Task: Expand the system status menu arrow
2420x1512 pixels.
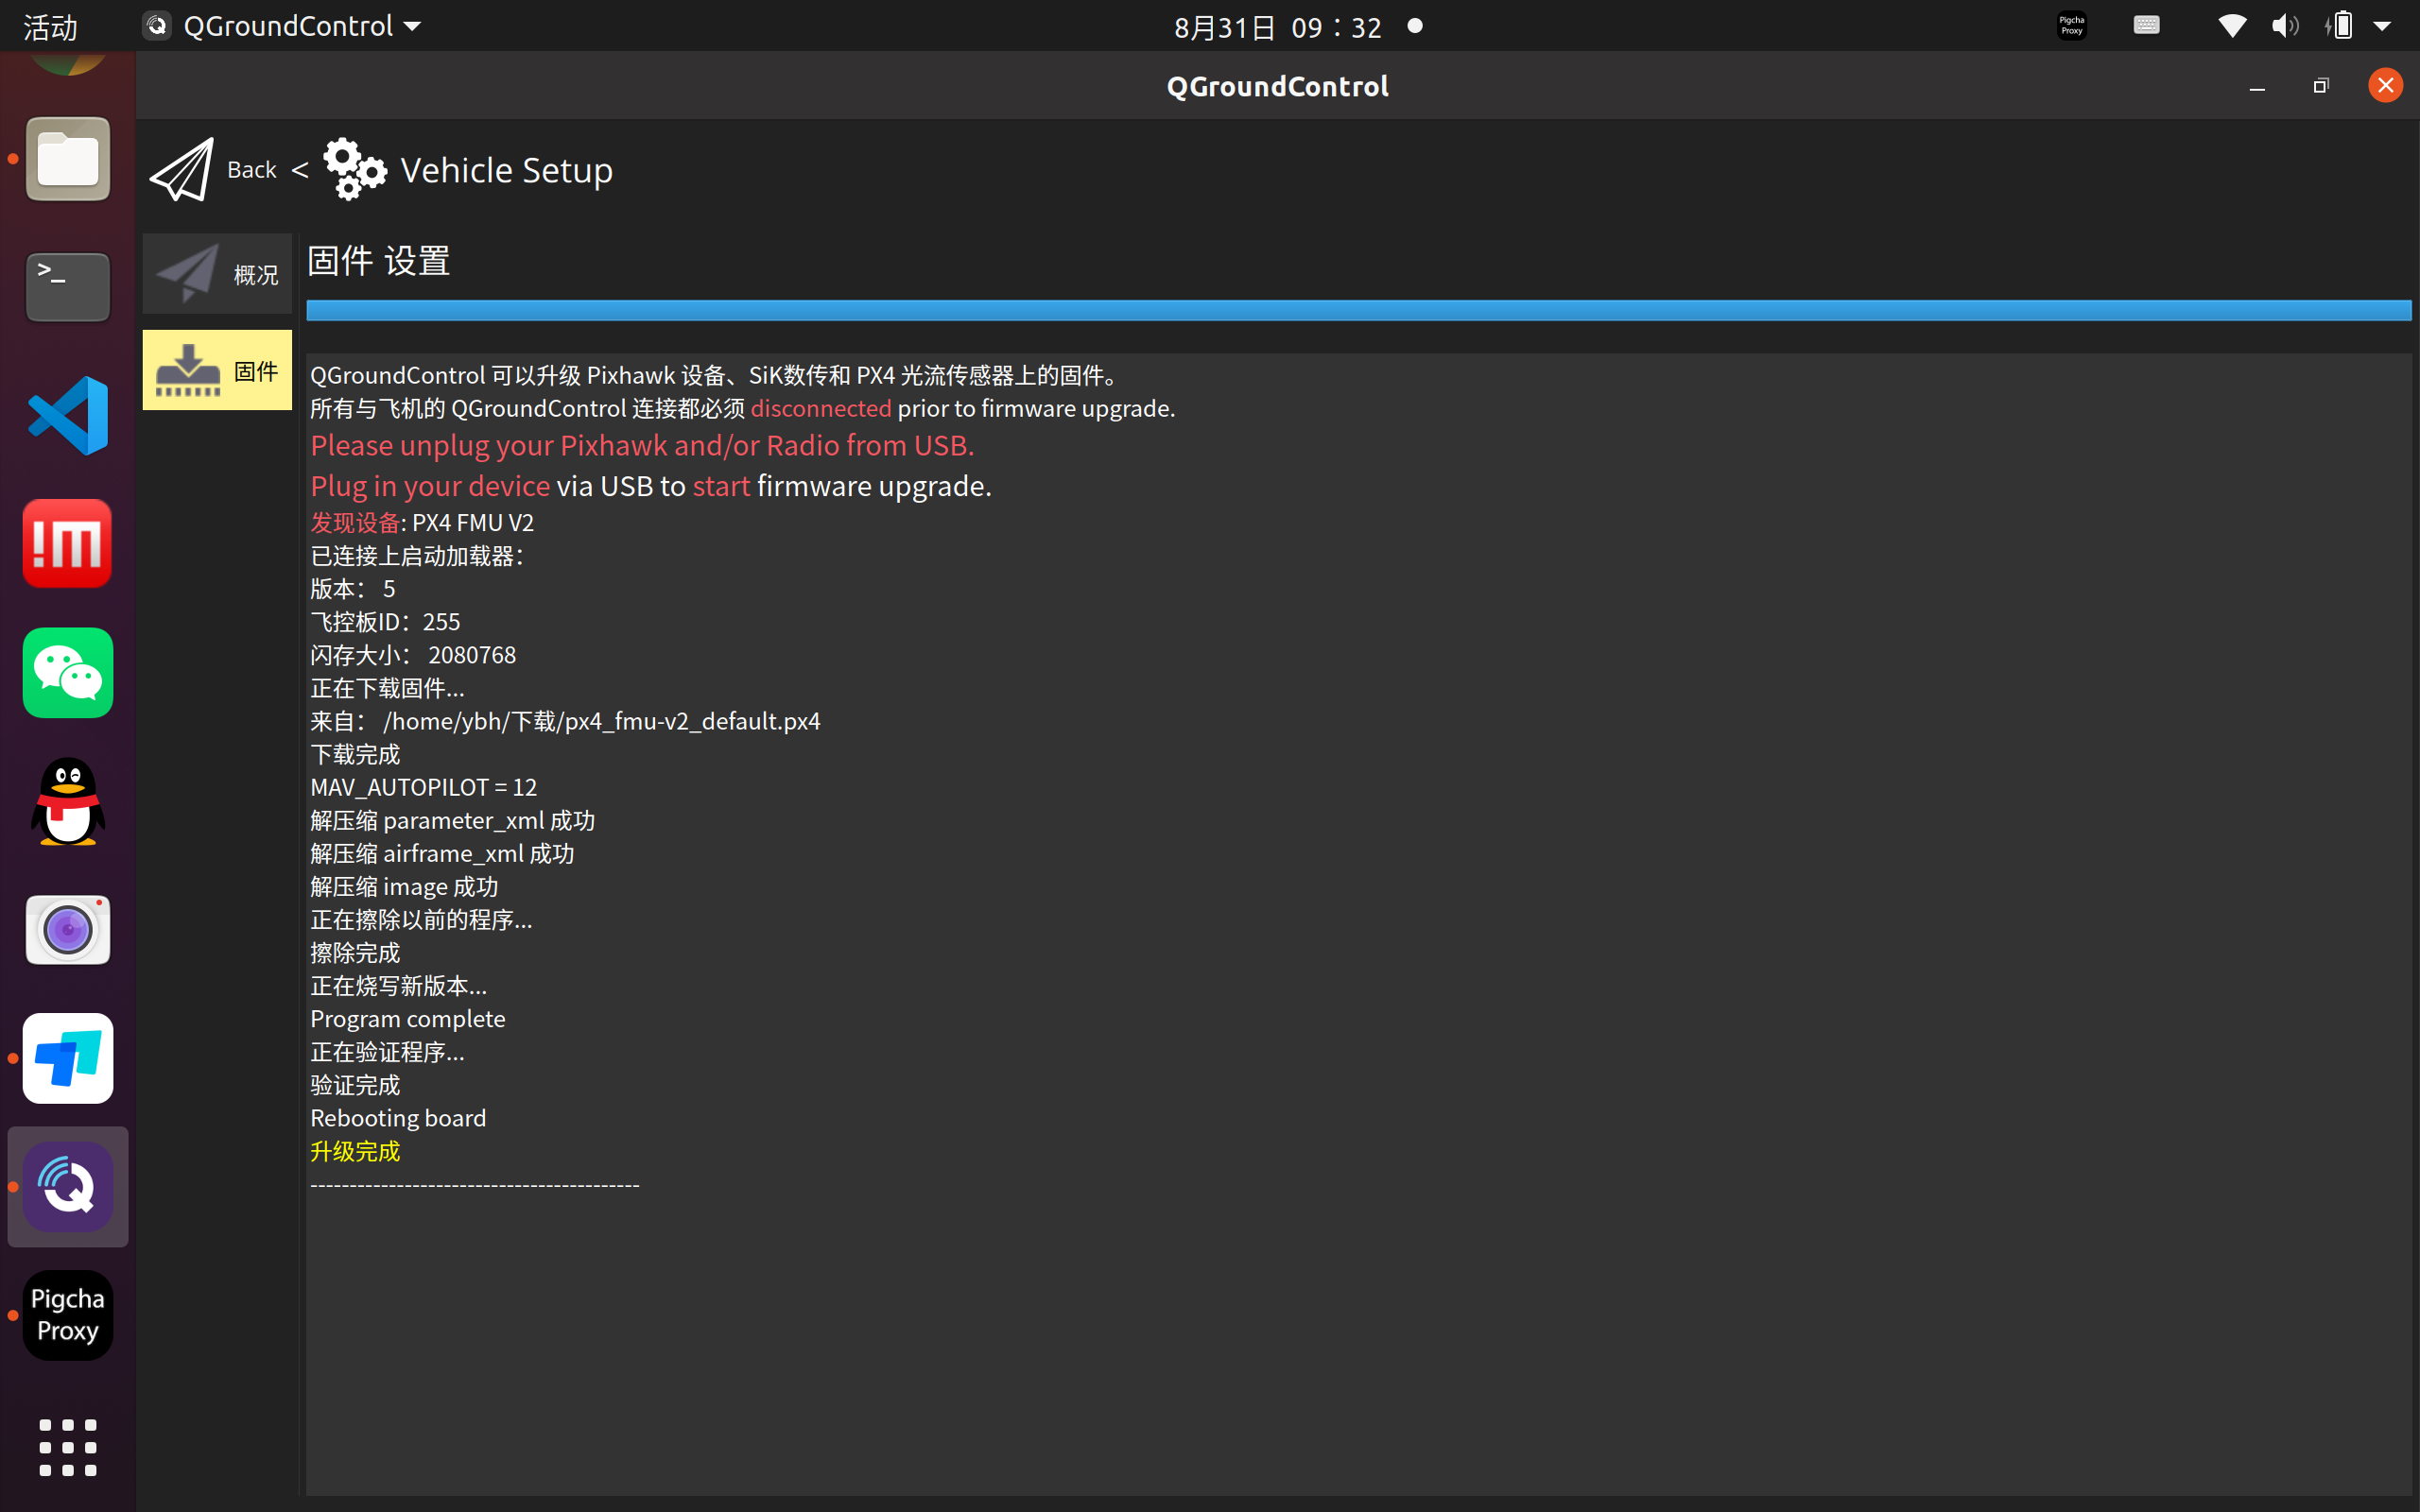Action: point(2383,26)
